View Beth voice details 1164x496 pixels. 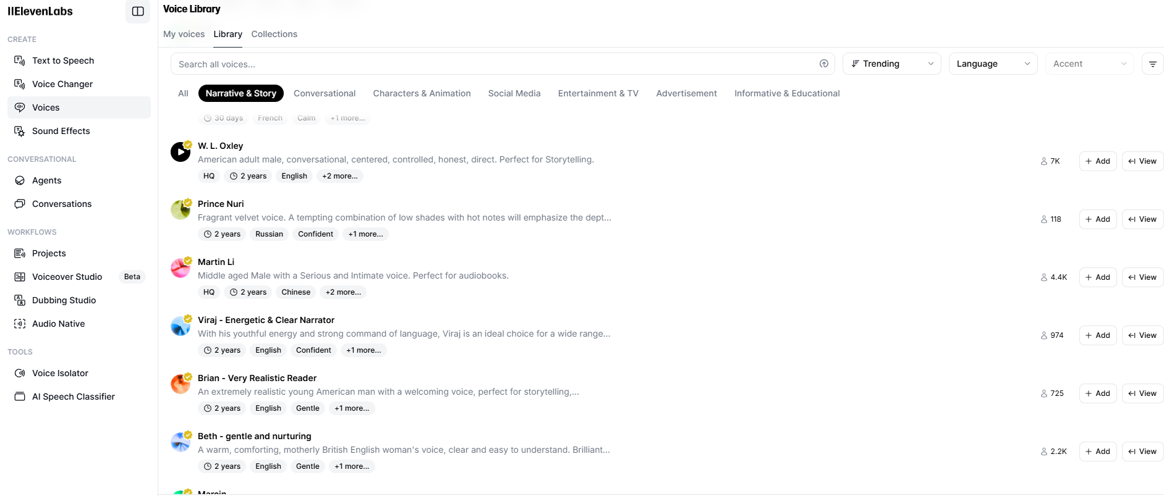coord(1143,452)
